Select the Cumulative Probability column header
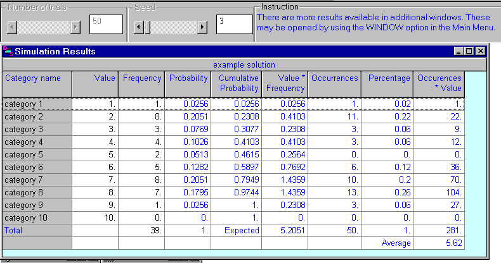Screen dimensions: 501x263 tap(235, 83)
